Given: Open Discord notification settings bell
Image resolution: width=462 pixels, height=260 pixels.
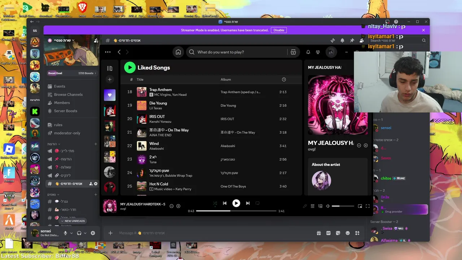Looking at the screenshot, I should (342, 40).
